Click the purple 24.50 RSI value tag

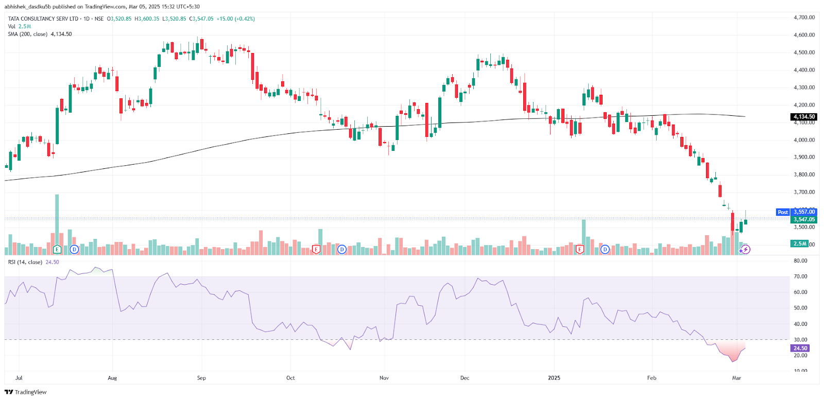click(x=800, y=348)
